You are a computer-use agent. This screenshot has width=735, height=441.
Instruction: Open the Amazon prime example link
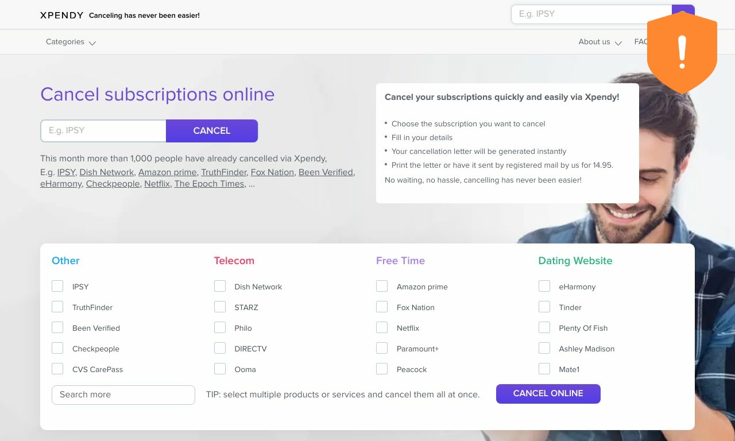[x=168, y=172]
